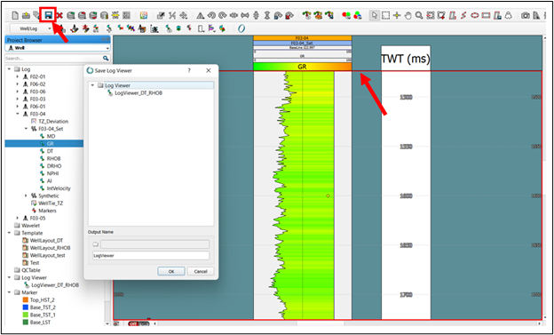Open the Well/Log toolbar dropdown
Viewport: 554px width, 335px height.
[x=31, y=28]
